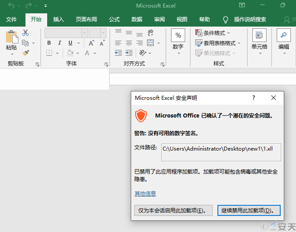Click the formula bar input field
This screenshot has width=296, height=232.
pos(202,79)
